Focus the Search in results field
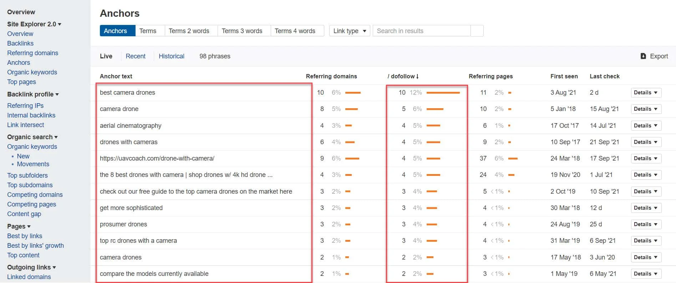Viewport: 676px width, 283px height. [x=421, y=31]
